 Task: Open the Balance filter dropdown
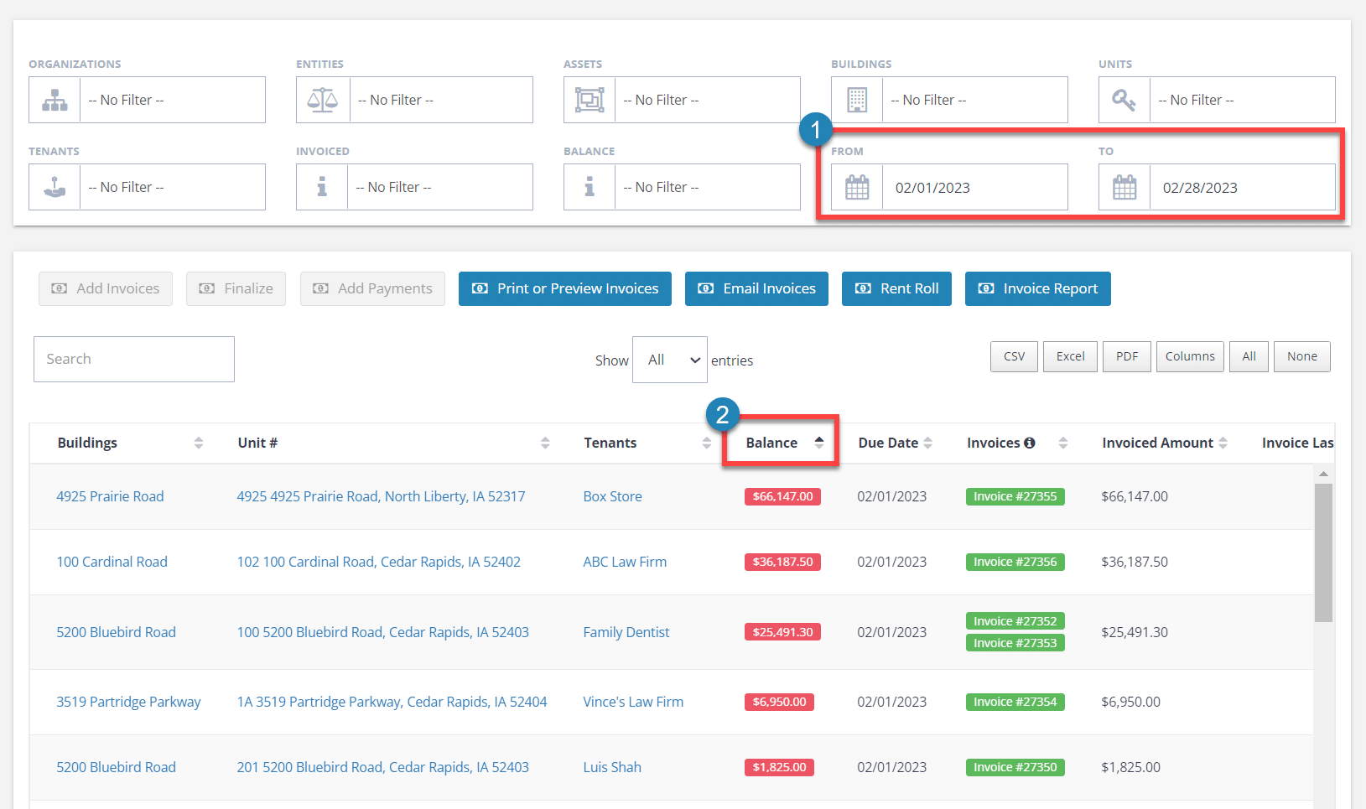point(707,186)
